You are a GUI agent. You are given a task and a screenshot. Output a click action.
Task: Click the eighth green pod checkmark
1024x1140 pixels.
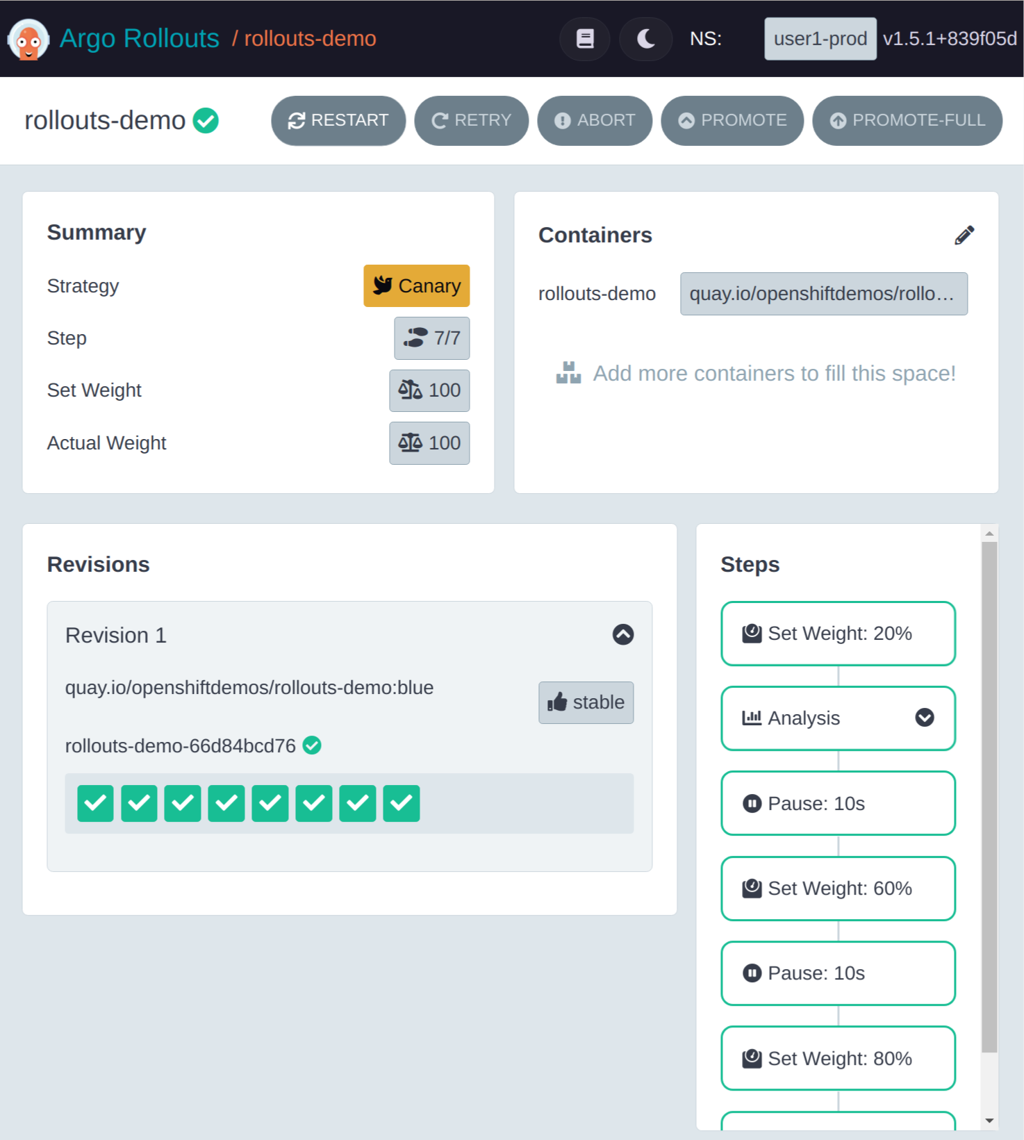(x=402, y=803)
